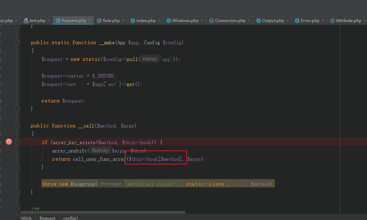The image size is (367, 220).
Task: Place cursor on __call function name
Action: 86,126
